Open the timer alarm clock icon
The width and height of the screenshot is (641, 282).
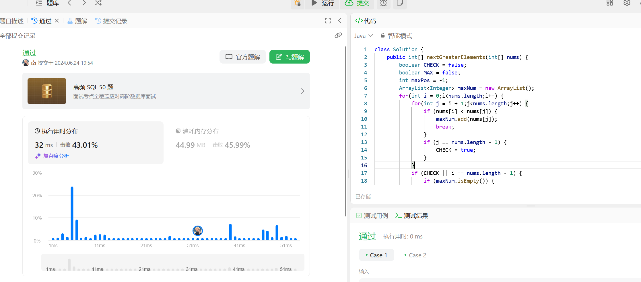(383, 3)
